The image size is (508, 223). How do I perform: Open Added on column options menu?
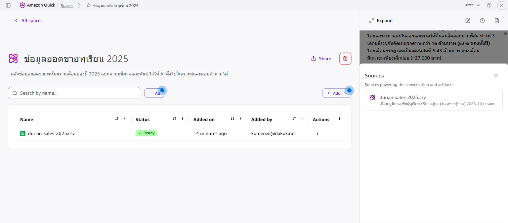(x=240, y=118)
